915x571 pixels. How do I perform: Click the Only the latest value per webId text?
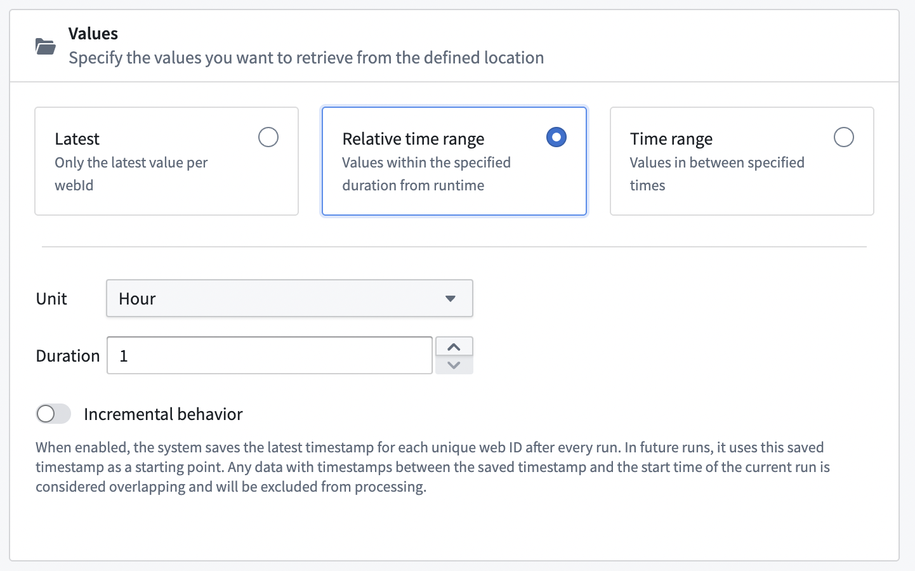[x=131, y=173]
